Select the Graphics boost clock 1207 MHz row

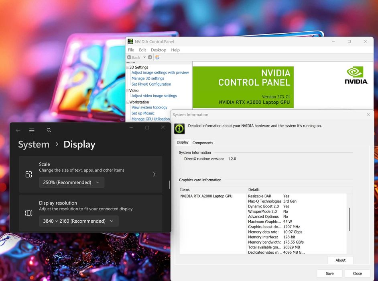click(x=297, y=227)
